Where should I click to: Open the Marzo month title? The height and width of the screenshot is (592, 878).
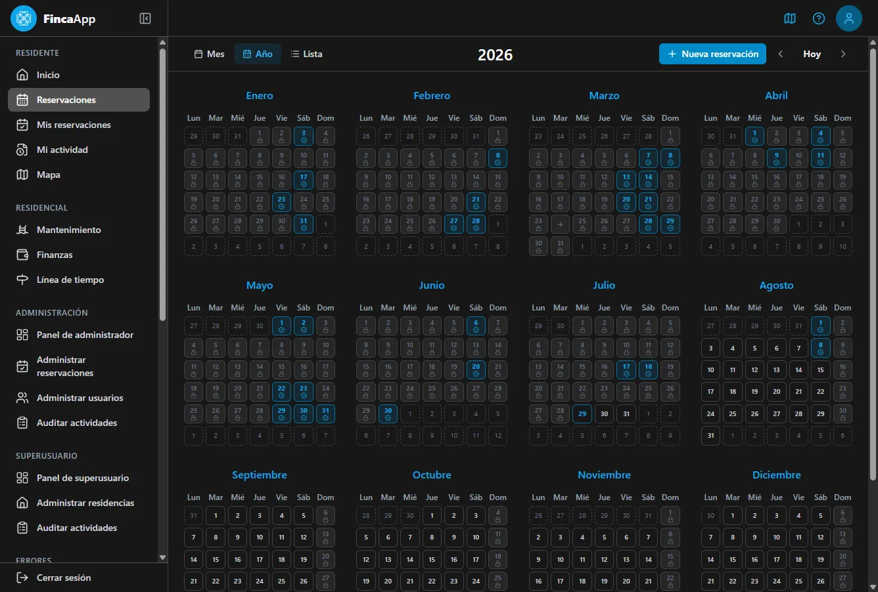tap(604, 95)
